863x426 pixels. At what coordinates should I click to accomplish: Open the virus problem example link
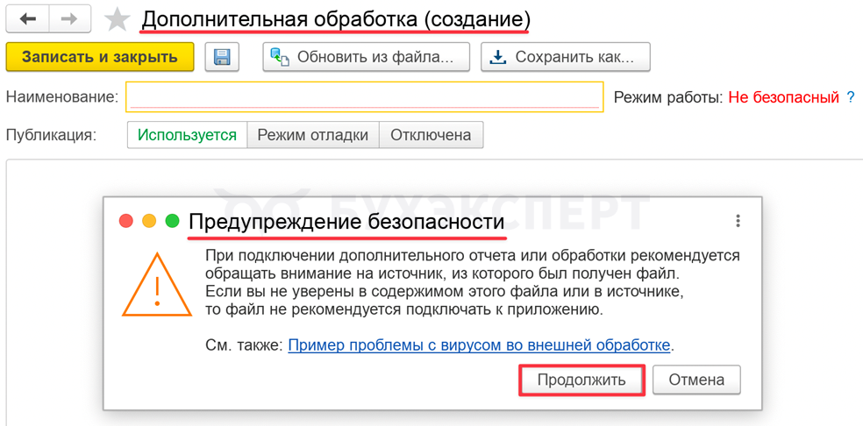[x=479, y=345]
